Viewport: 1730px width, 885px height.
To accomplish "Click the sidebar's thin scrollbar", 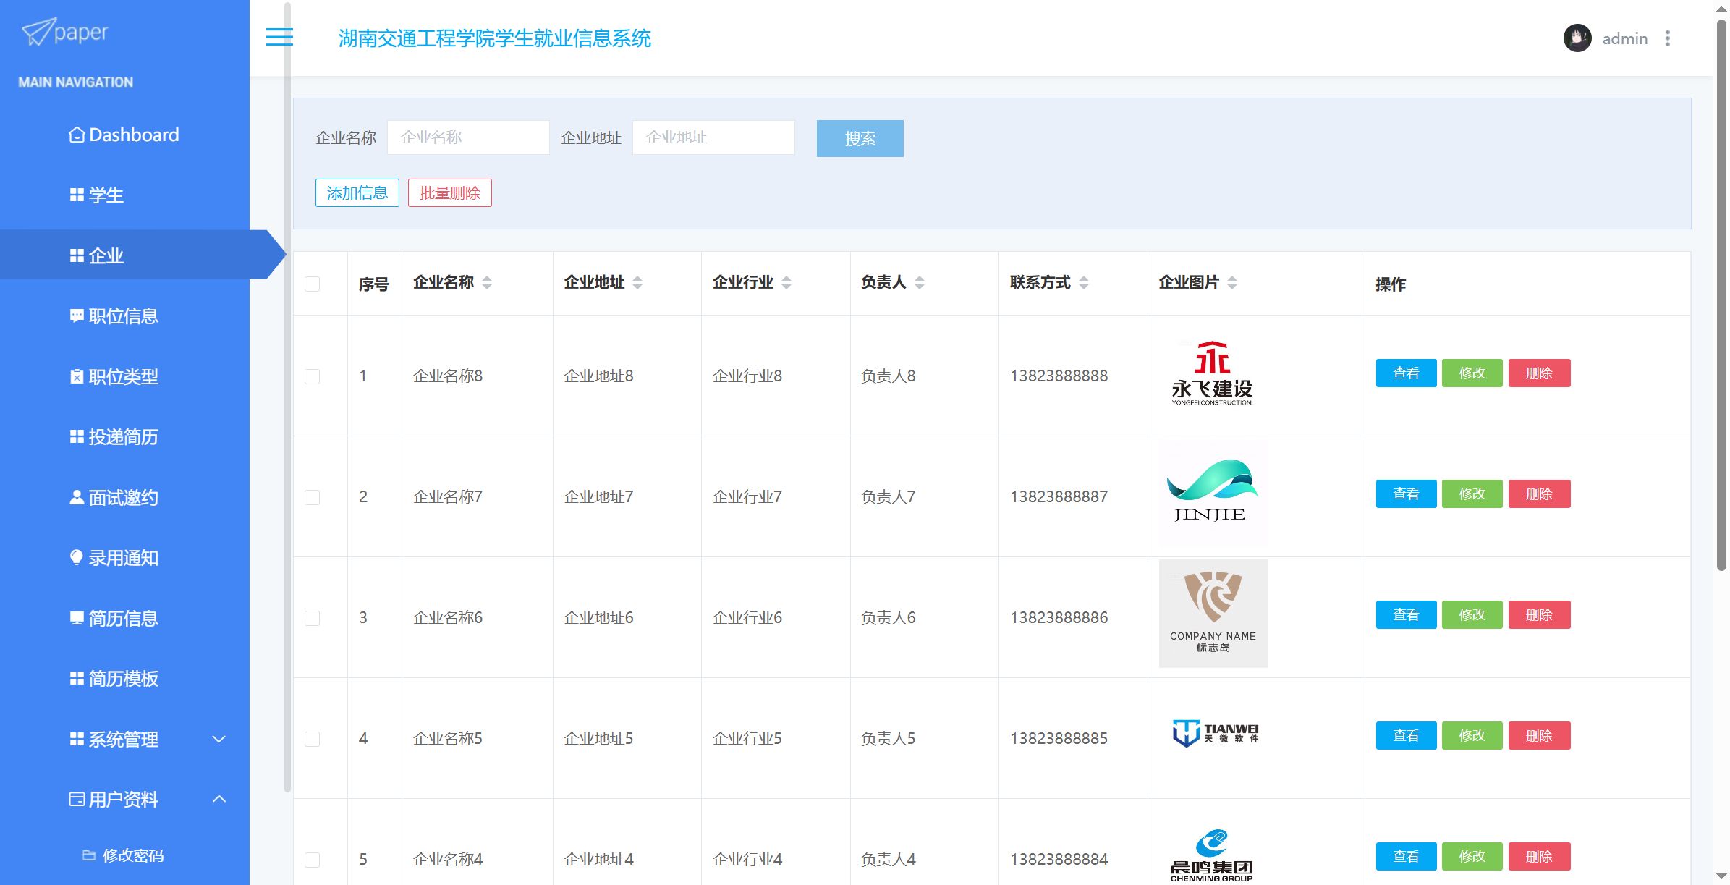I will pos(287,398).
